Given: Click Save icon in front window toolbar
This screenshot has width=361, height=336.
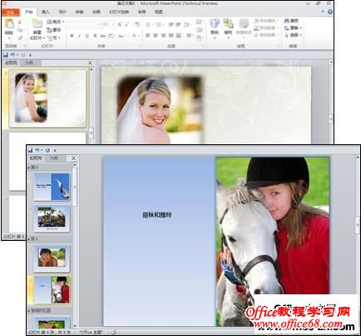Looking at the screenshot, I should click(x=30, y=150).
